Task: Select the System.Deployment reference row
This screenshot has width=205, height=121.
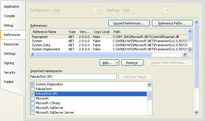Action: point(109,49)
